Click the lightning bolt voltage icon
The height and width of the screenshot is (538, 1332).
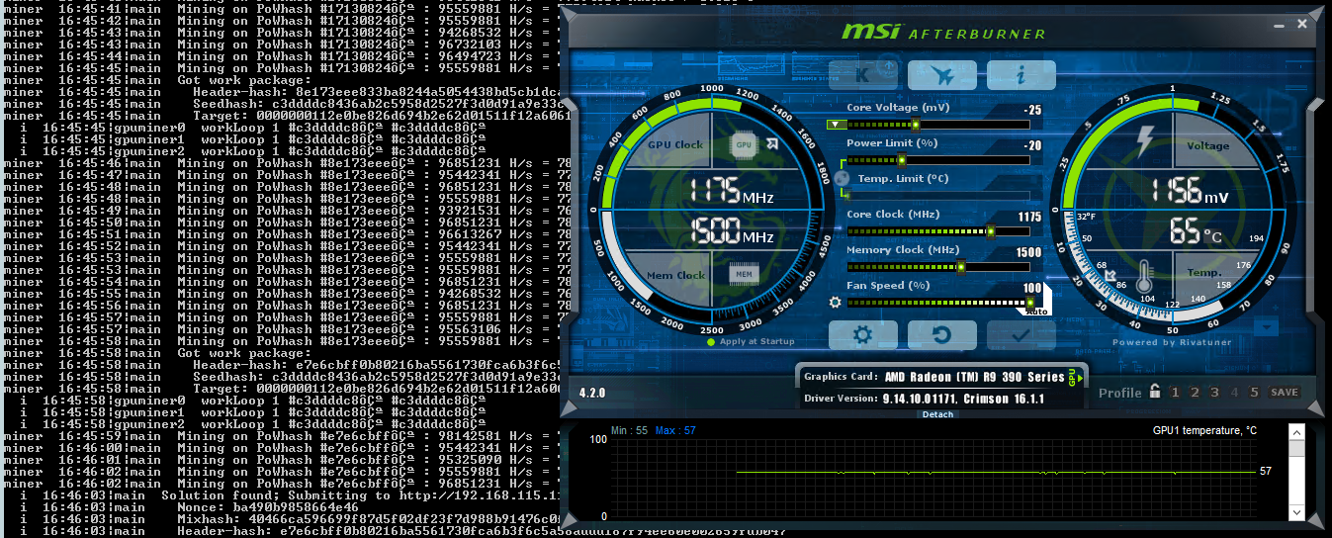(x=1143, y=141)
